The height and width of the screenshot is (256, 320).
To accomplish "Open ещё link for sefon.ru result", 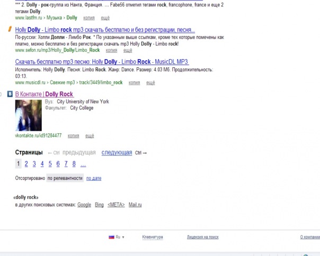I will click(x=128, y=50).
